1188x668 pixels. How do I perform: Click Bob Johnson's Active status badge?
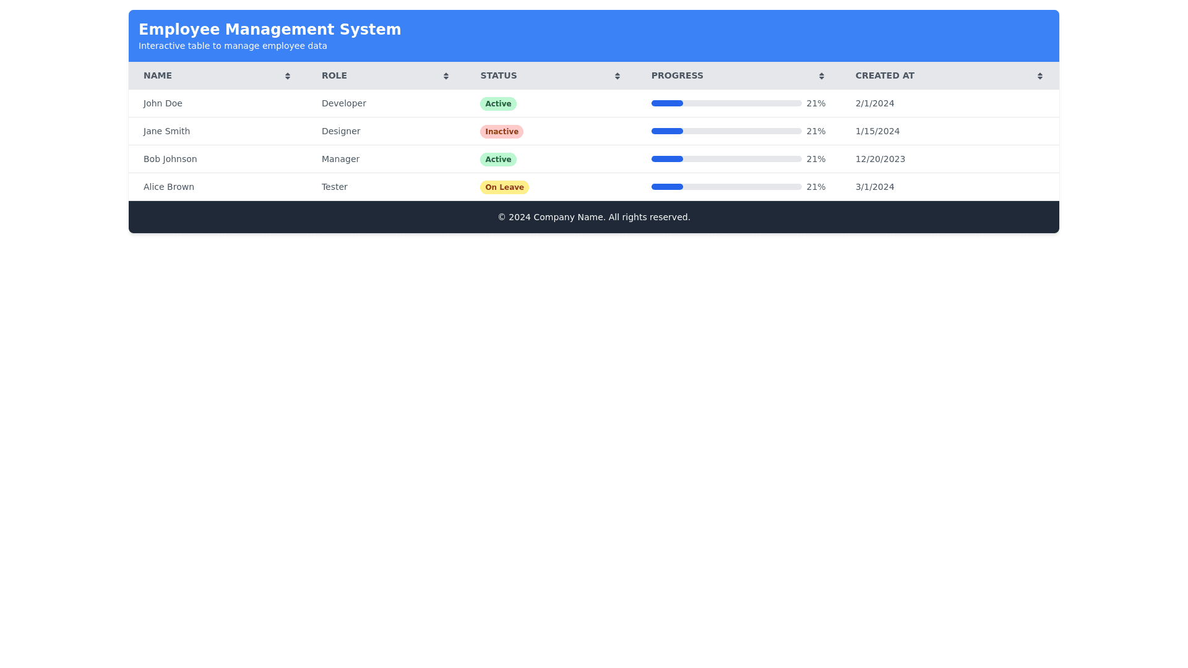click(x=498, y=160)
